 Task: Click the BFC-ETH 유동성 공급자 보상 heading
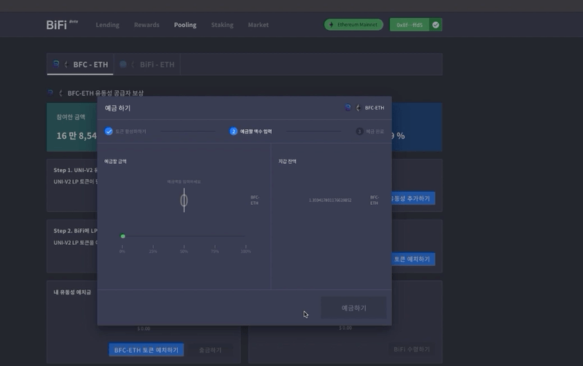click(106, 93)
